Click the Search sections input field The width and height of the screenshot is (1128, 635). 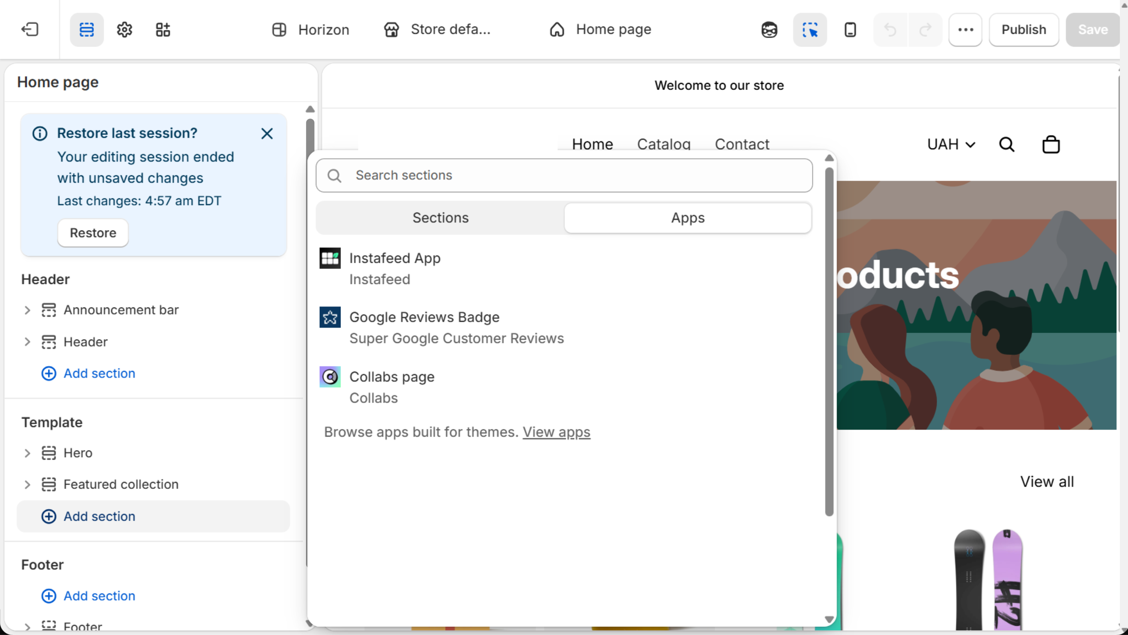click(564, 175)
